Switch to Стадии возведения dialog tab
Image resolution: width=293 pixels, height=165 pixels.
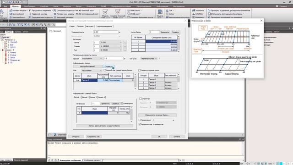coord(104,27)
